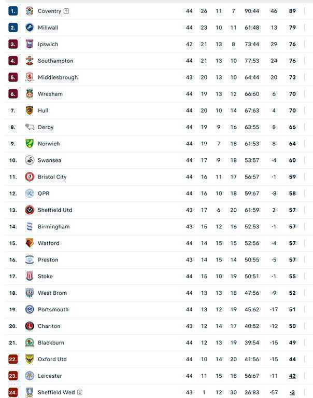The image size is (313, 398).
Task: Click the Southampton club crest
Action: 30,61
